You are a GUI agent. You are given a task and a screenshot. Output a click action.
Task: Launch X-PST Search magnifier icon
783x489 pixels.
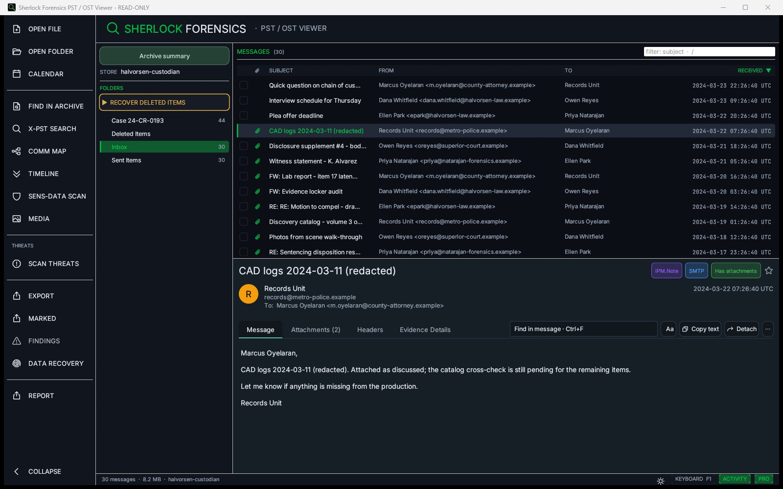[x=17, y=129]
